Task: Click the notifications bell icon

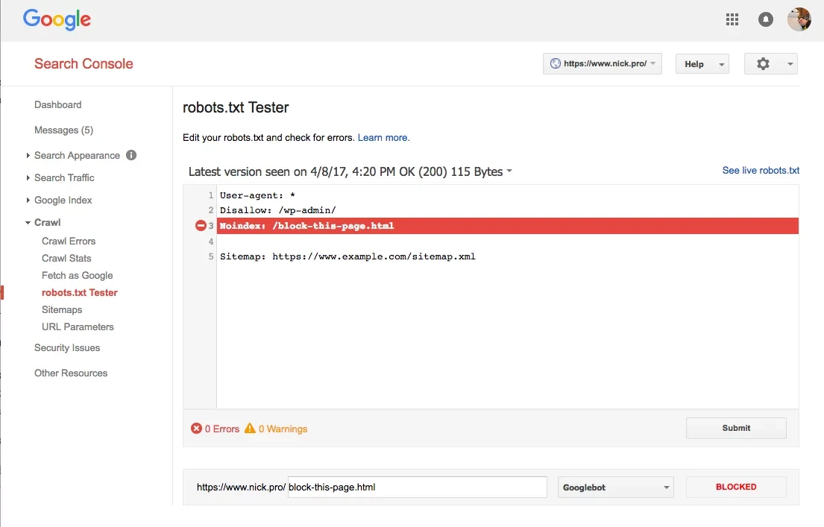Action: coord(766,19)
